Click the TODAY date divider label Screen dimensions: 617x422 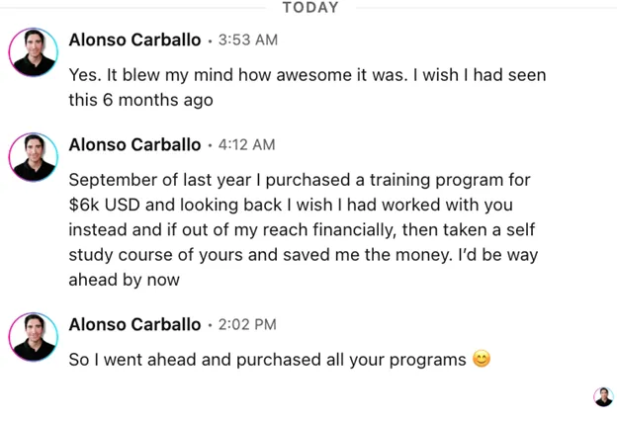point(309,8)
